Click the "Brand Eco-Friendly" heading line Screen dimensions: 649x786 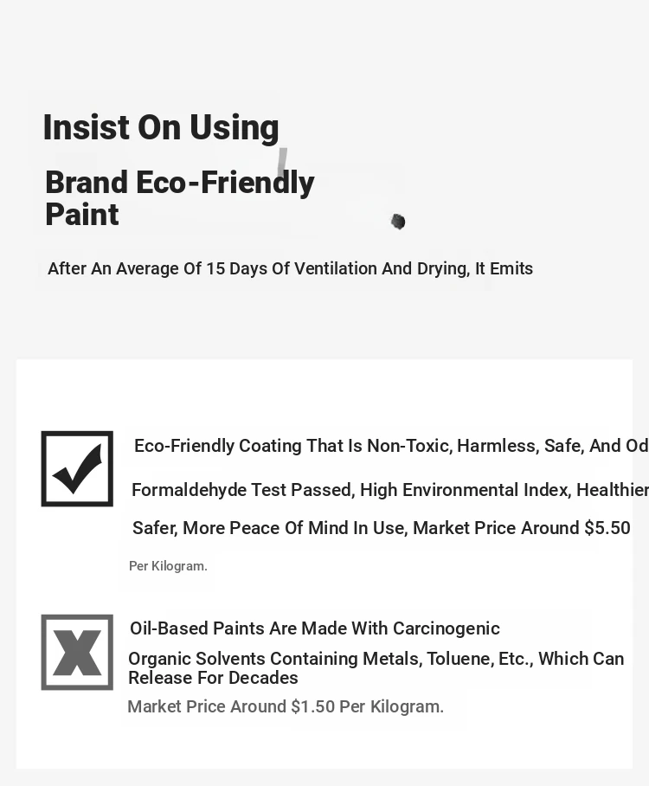click(x=179, y=183)
